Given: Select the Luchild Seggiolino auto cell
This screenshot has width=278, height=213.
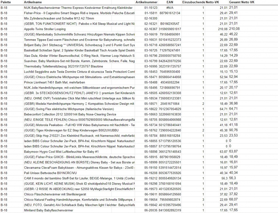Looking at the screenshot, I should pos(79,72).
